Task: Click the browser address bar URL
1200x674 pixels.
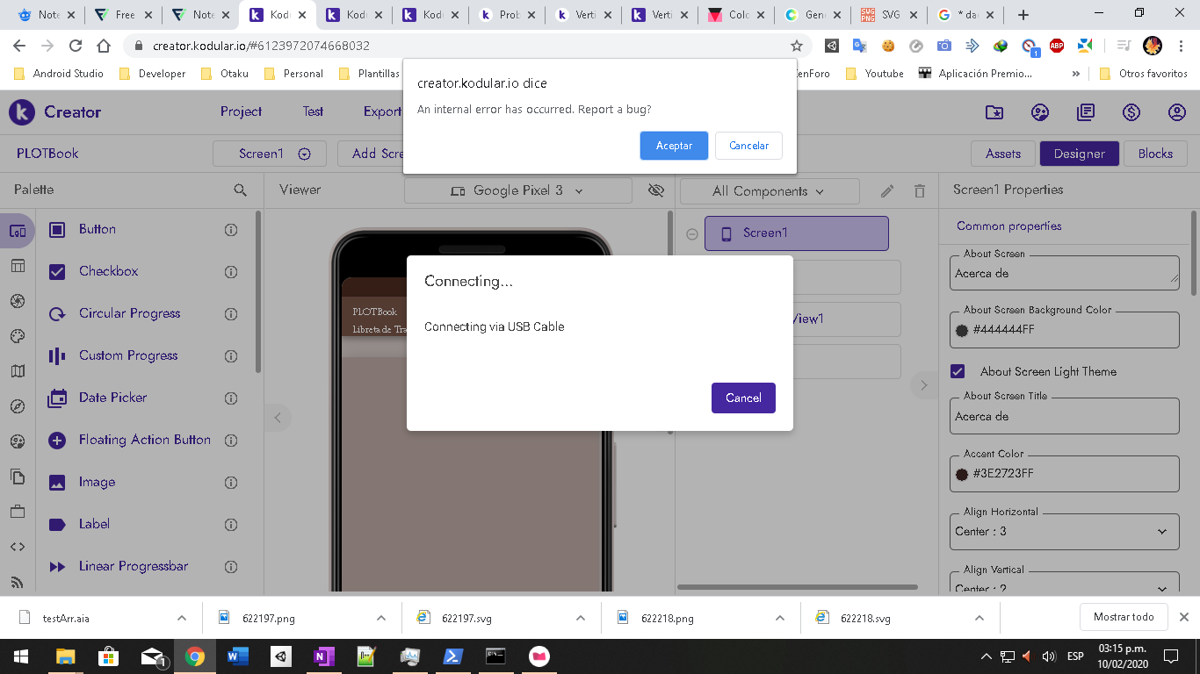Action: pos(261,46)
